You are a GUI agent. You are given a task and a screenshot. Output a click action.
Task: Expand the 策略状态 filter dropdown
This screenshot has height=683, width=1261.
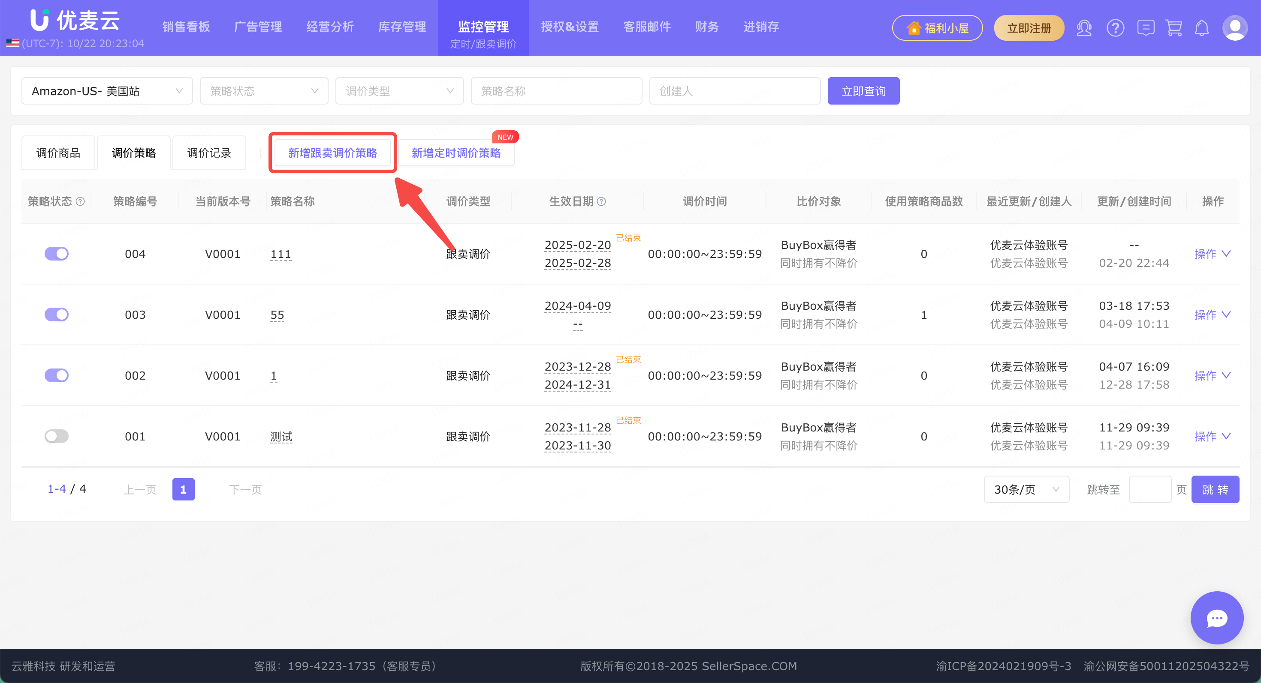(264, 91)
